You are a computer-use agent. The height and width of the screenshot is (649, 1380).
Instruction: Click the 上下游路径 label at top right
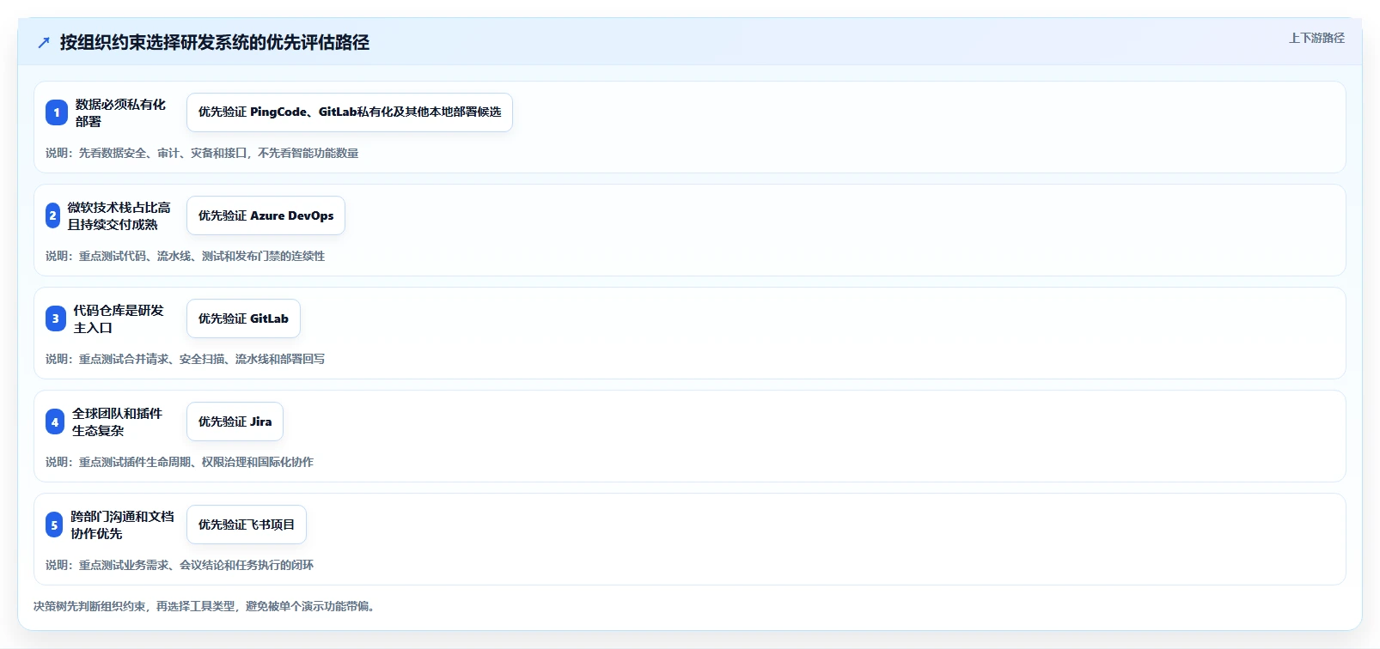click(x=1316, y=38)
